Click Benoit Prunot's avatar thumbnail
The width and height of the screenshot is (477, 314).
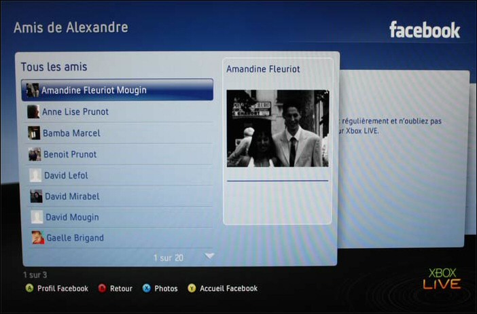click(x=35, y=154)
